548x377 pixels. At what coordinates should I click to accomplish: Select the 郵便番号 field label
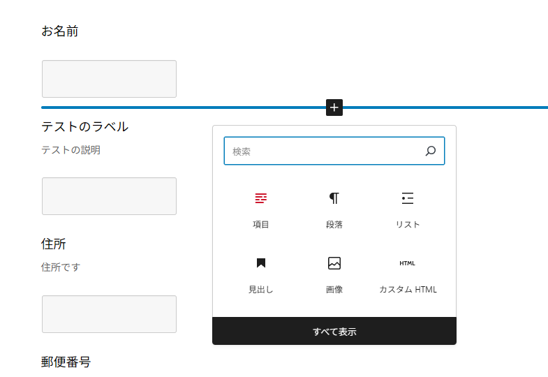click(x=66, y=362)
